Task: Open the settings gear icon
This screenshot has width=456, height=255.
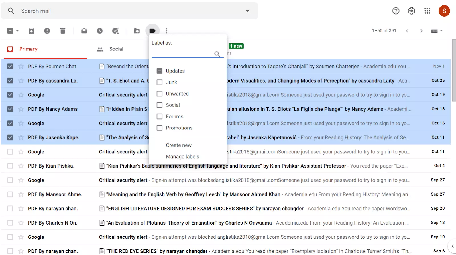Action: (412, 11)
